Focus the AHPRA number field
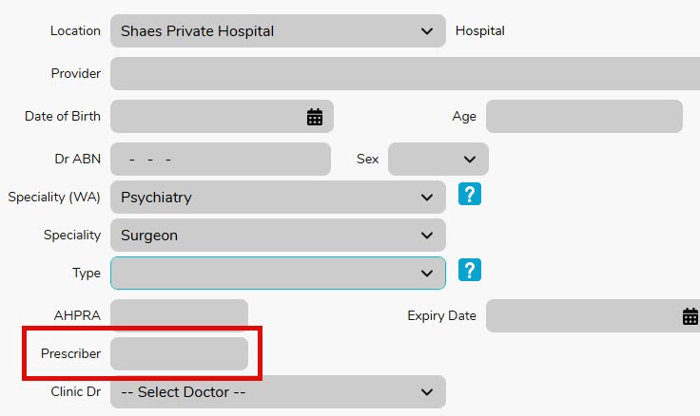The width and height of the screenshot is (700, 416). click(179, 314)
